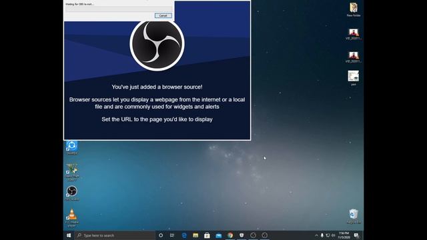Open the Action Center notifications
Viewport: 427px width, 240px height.
[356, 235]
